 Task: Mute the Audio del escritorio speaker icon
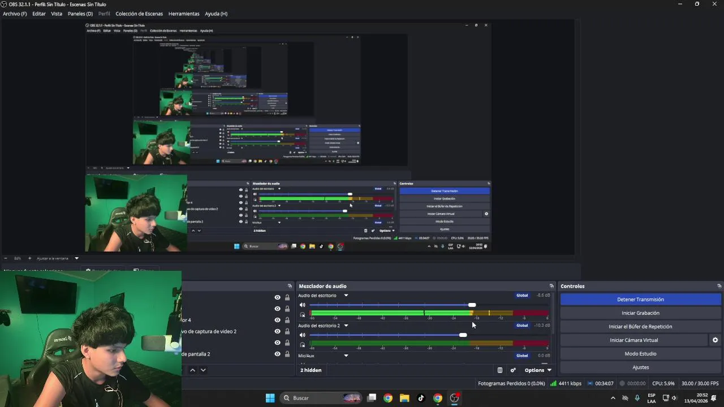303,305
